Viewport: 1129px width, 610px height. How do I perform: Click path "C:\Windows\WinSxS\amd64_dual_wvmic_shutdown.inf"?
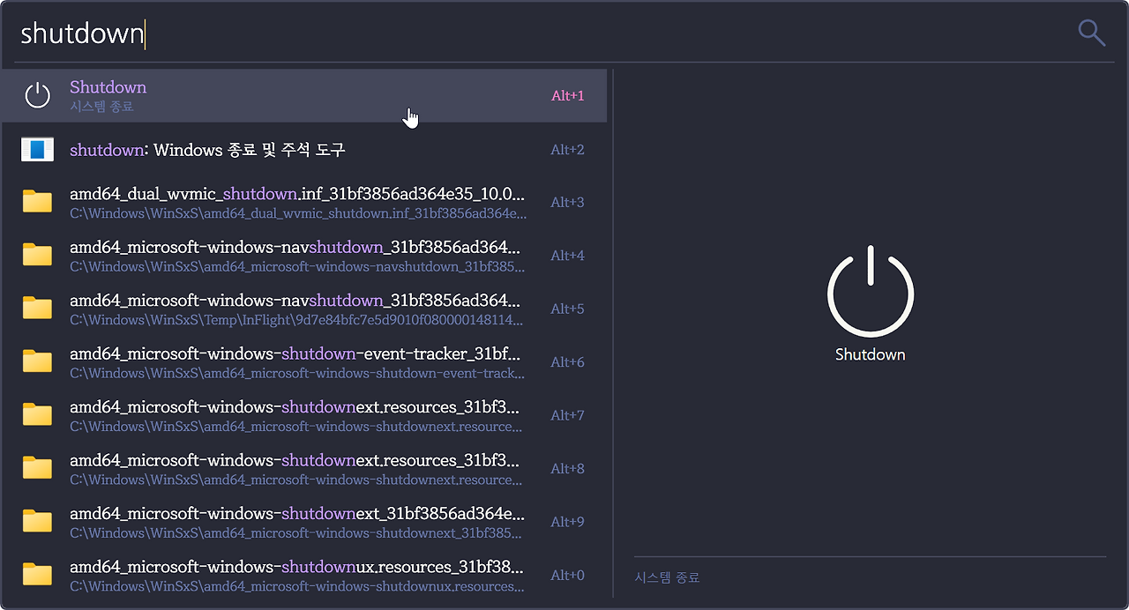(298, 213)
